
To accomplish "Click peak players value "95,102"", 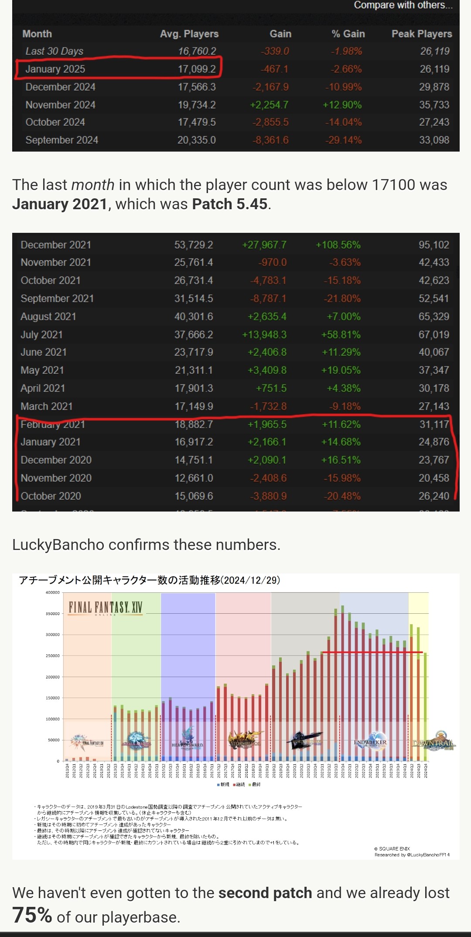I will (x=434, y=245).
